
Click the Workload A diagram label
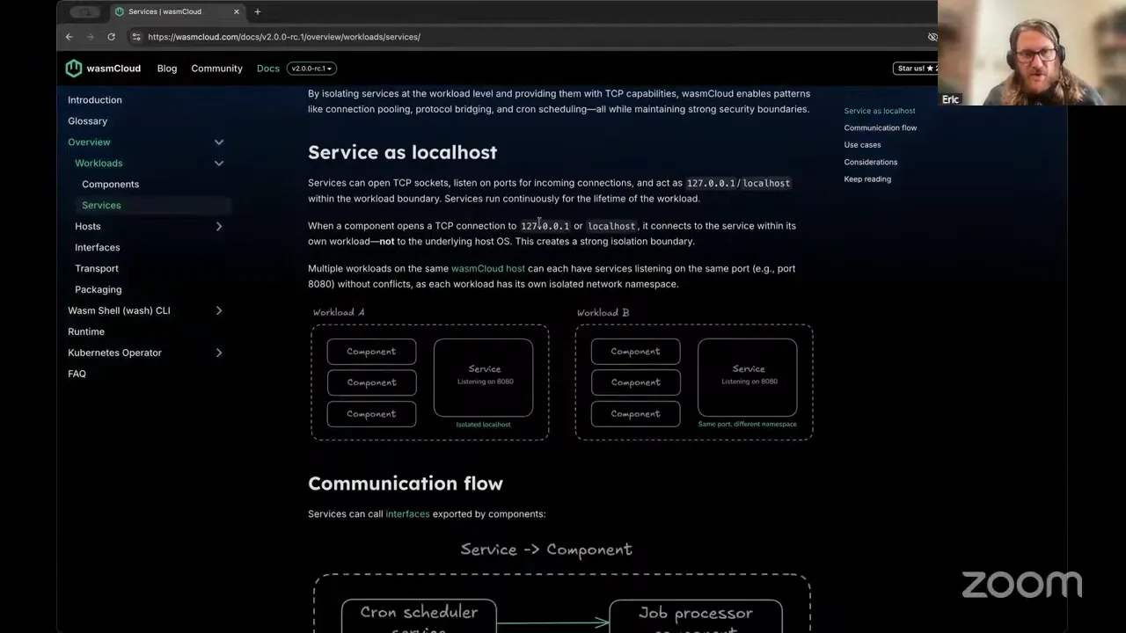(x=339, y=312)
